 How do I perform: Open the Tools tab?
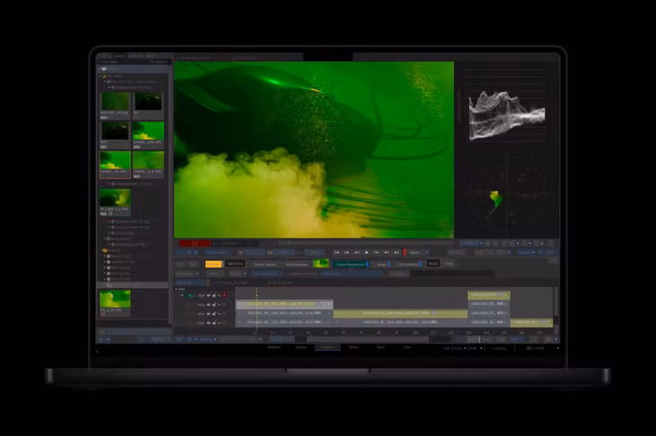coord(407,347)
